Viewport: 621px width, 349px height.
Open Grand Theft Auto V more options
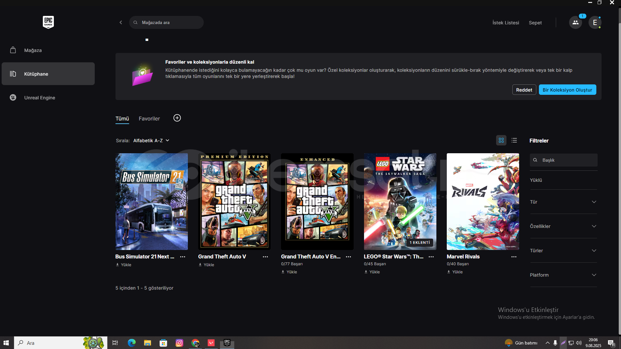[265, 256]
